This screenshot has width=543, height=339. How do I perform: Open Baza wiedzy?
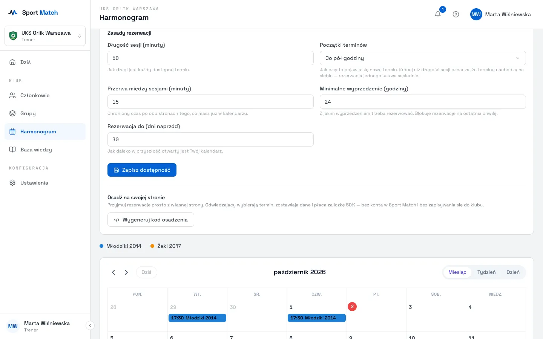click(x=45, y=150)
